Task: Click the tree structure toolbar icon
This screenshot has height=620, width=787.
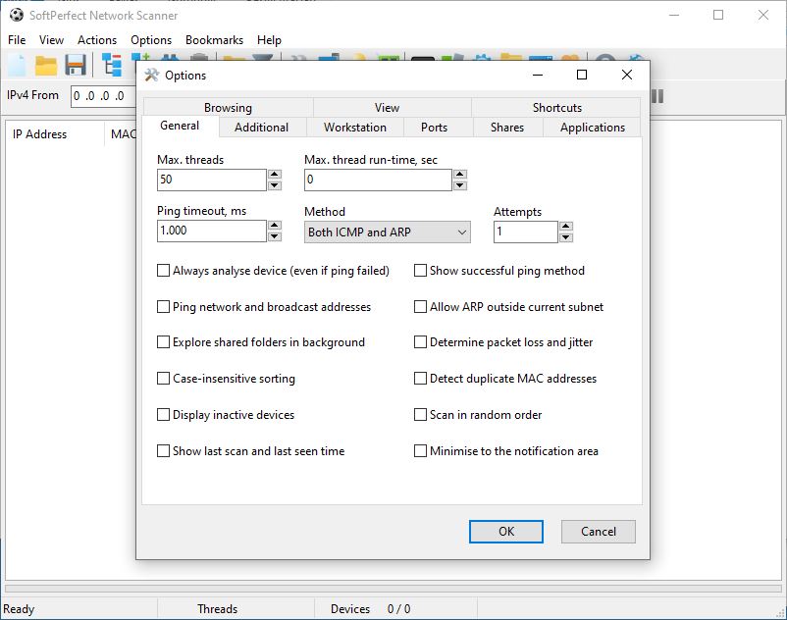Action: point(112,65)
